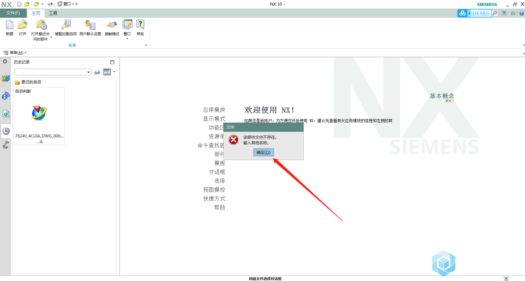Viewport: 525px width, 281px height.
Task: Click the command finder magnifier icon
Action: 495,13
